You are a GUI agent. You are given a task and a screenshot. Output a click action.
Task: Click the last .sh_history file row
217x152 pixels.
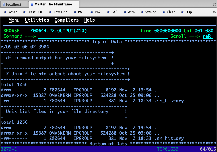(92, 139)
